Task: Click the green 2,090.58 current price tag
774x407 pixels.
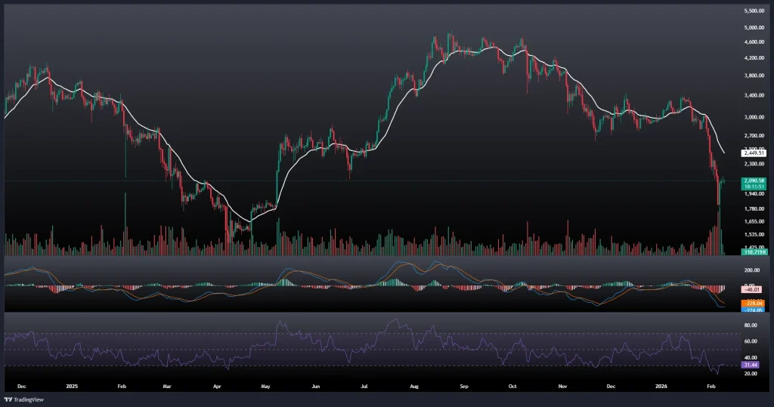Action: pyautogui.click(x=734, y=180)
